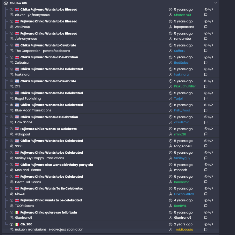Open Death Toll Scans group page
The height and width of the screenshot is (235, 235).
tap(28, 182)
